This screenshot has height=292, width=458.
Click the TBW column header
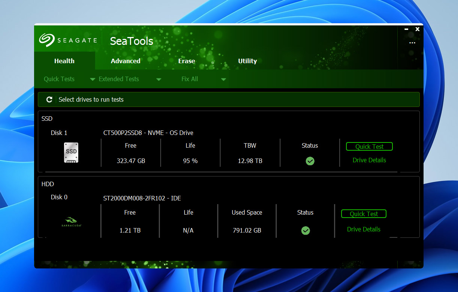[x=250, y=145]
